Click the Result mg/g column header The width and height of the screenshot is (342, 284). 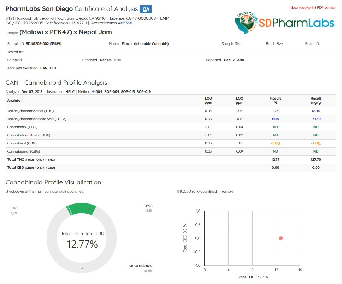[x=316, y=101]
